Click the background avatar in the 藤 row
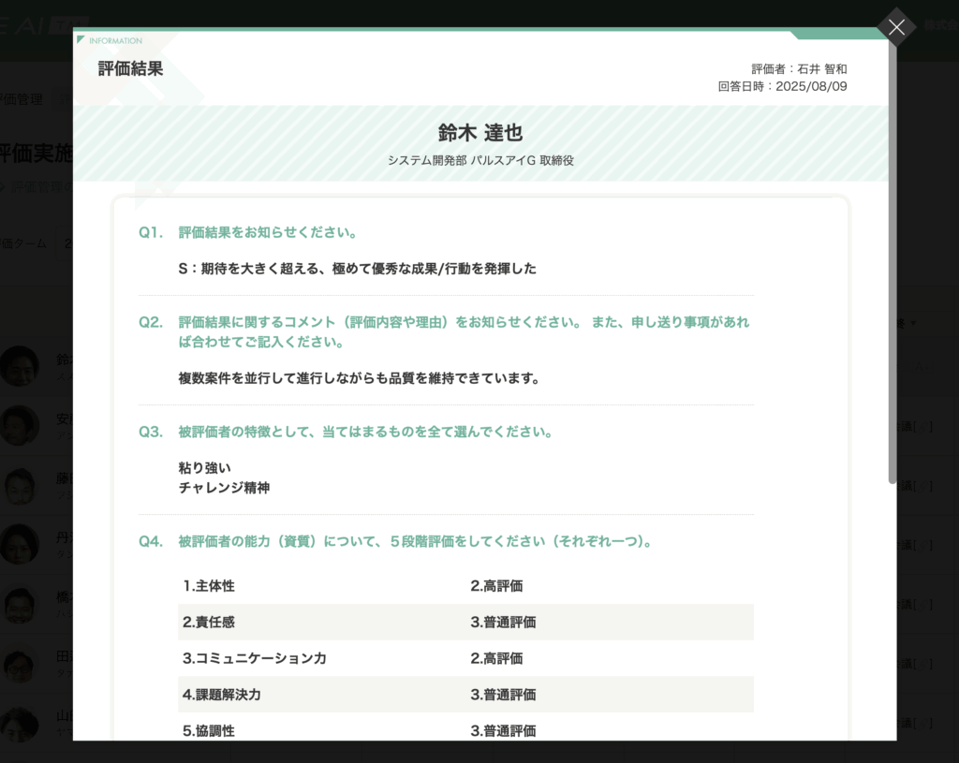Viewport: 959px width, 763px height. [x=20, y=486]
